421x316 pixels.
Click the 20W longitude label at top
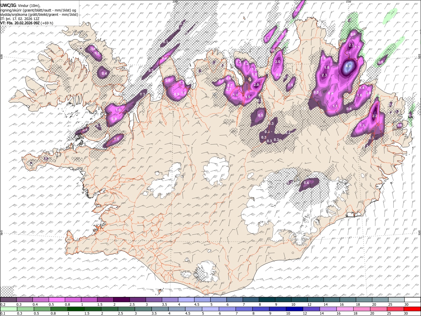(175, 2)
